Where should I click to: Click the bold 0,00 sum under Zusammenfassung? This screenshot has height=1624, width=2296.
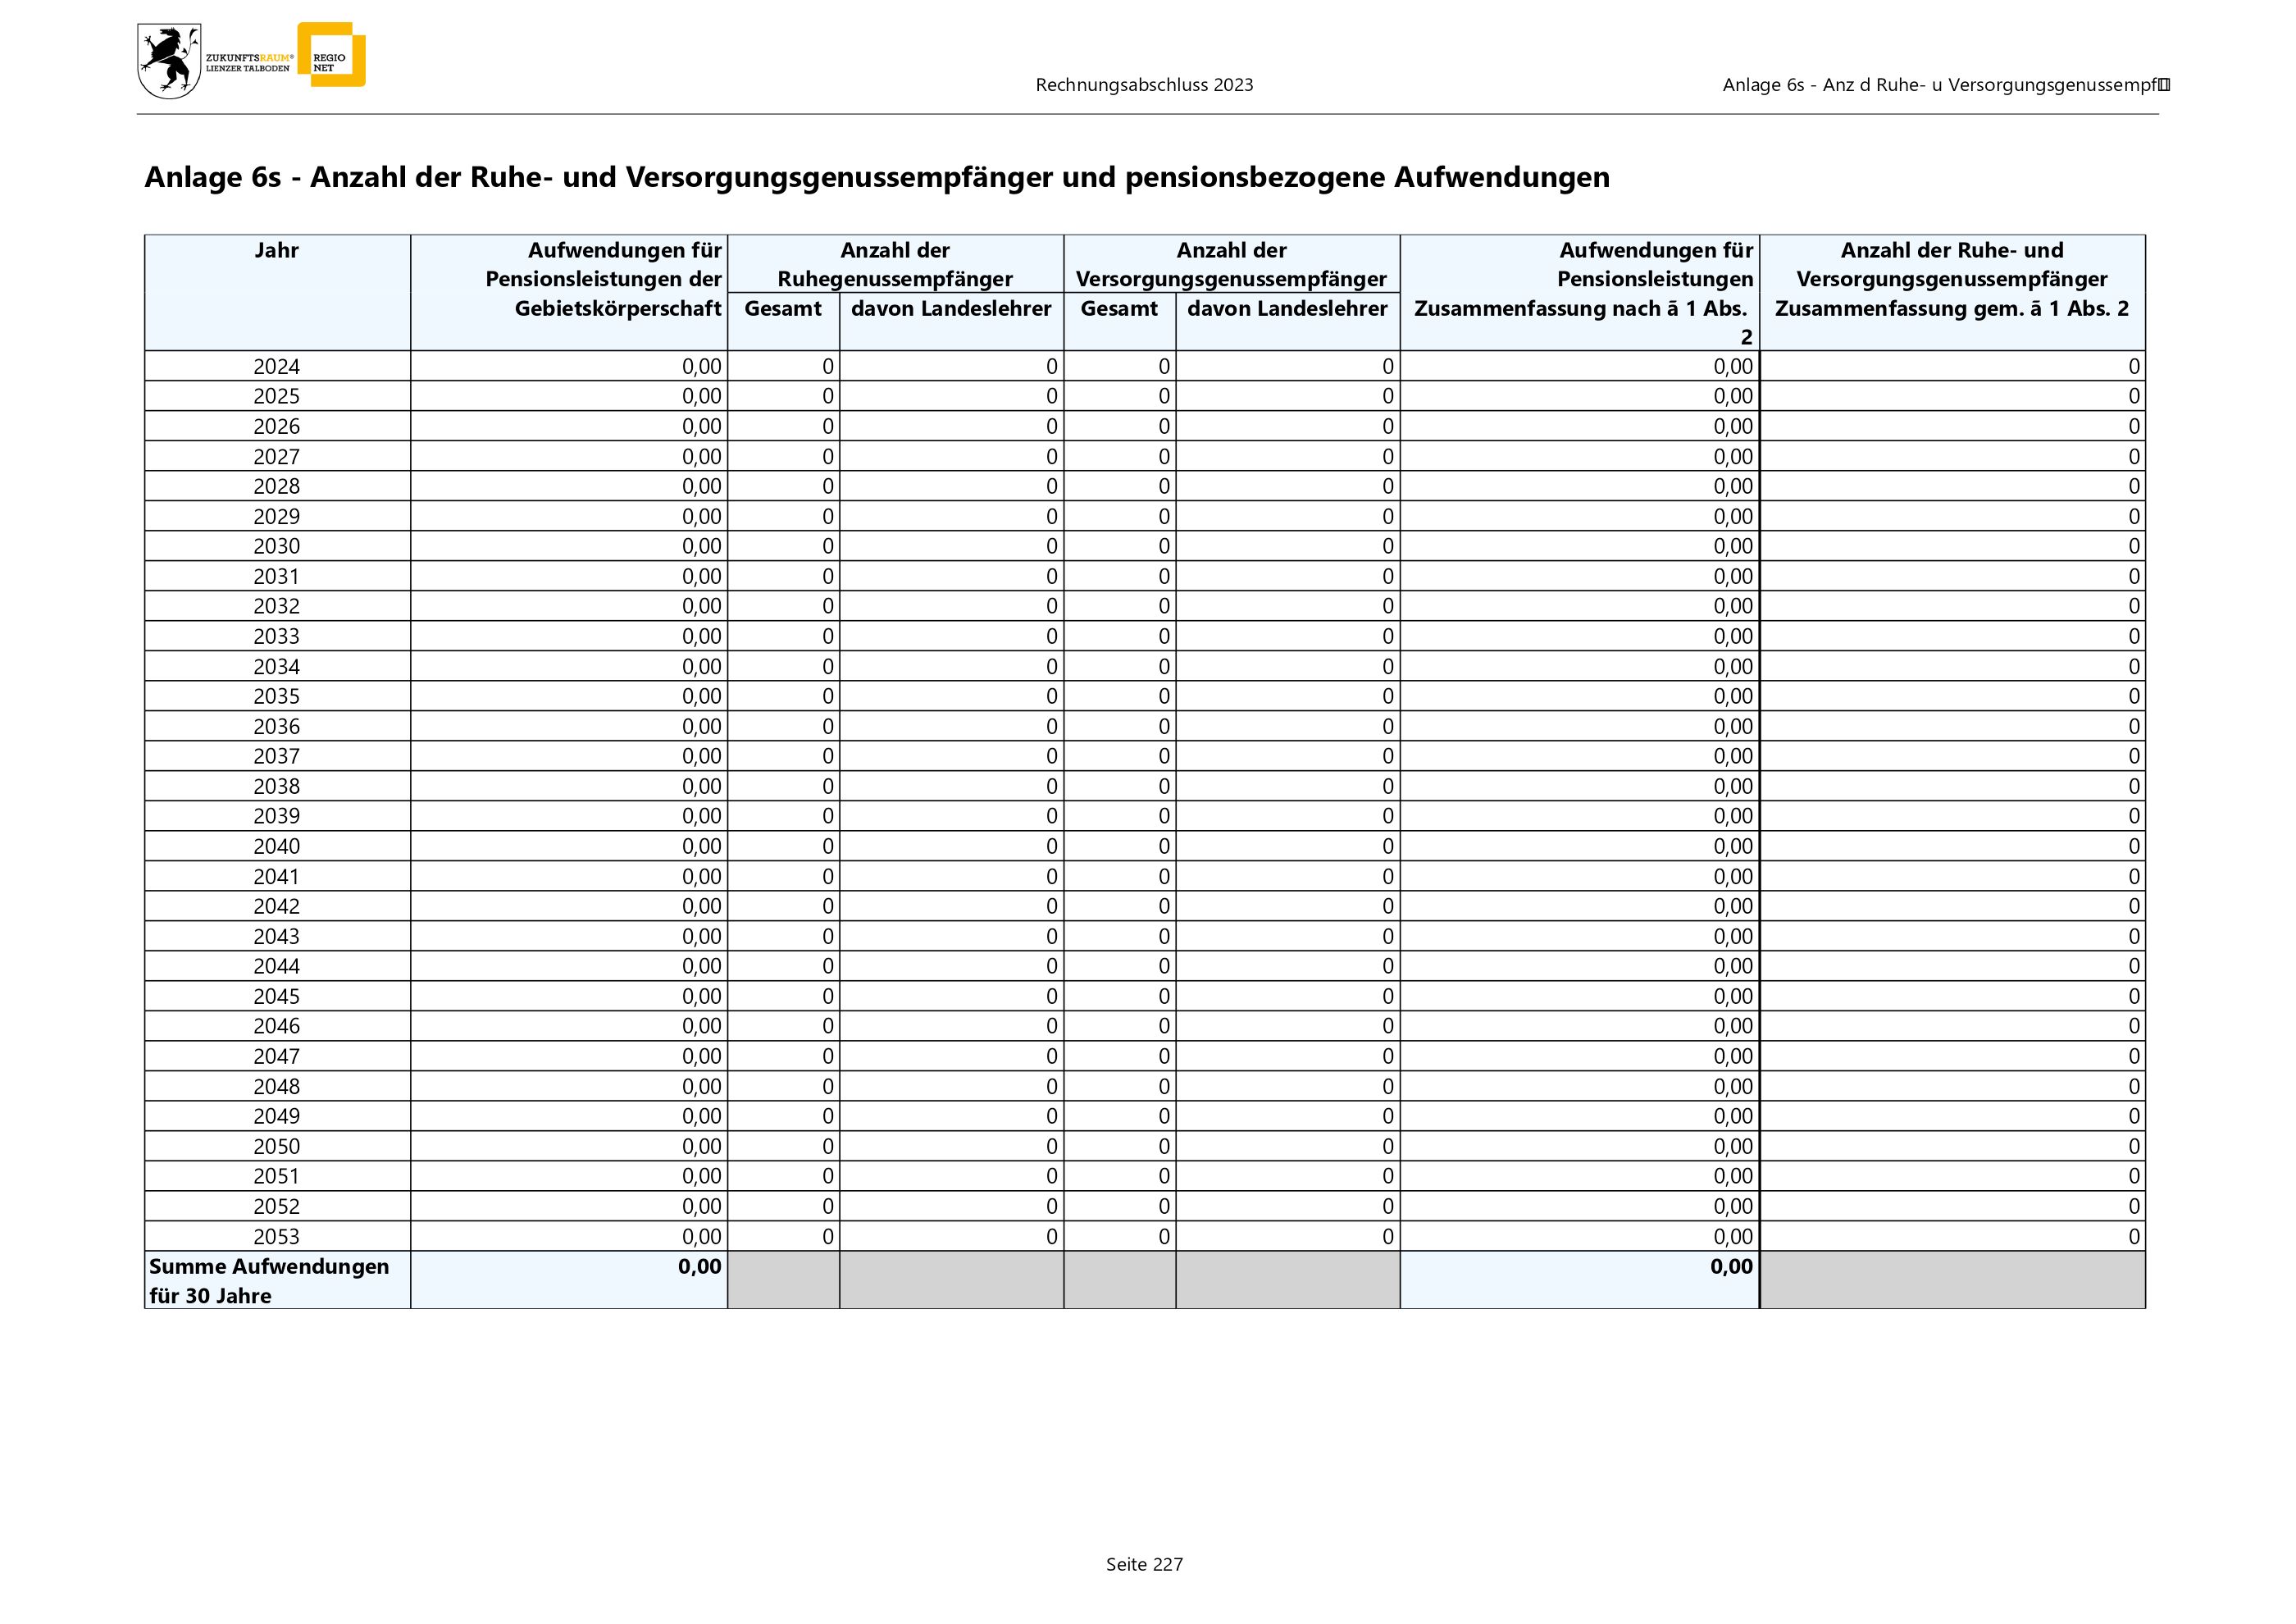coord(1731,1267)
